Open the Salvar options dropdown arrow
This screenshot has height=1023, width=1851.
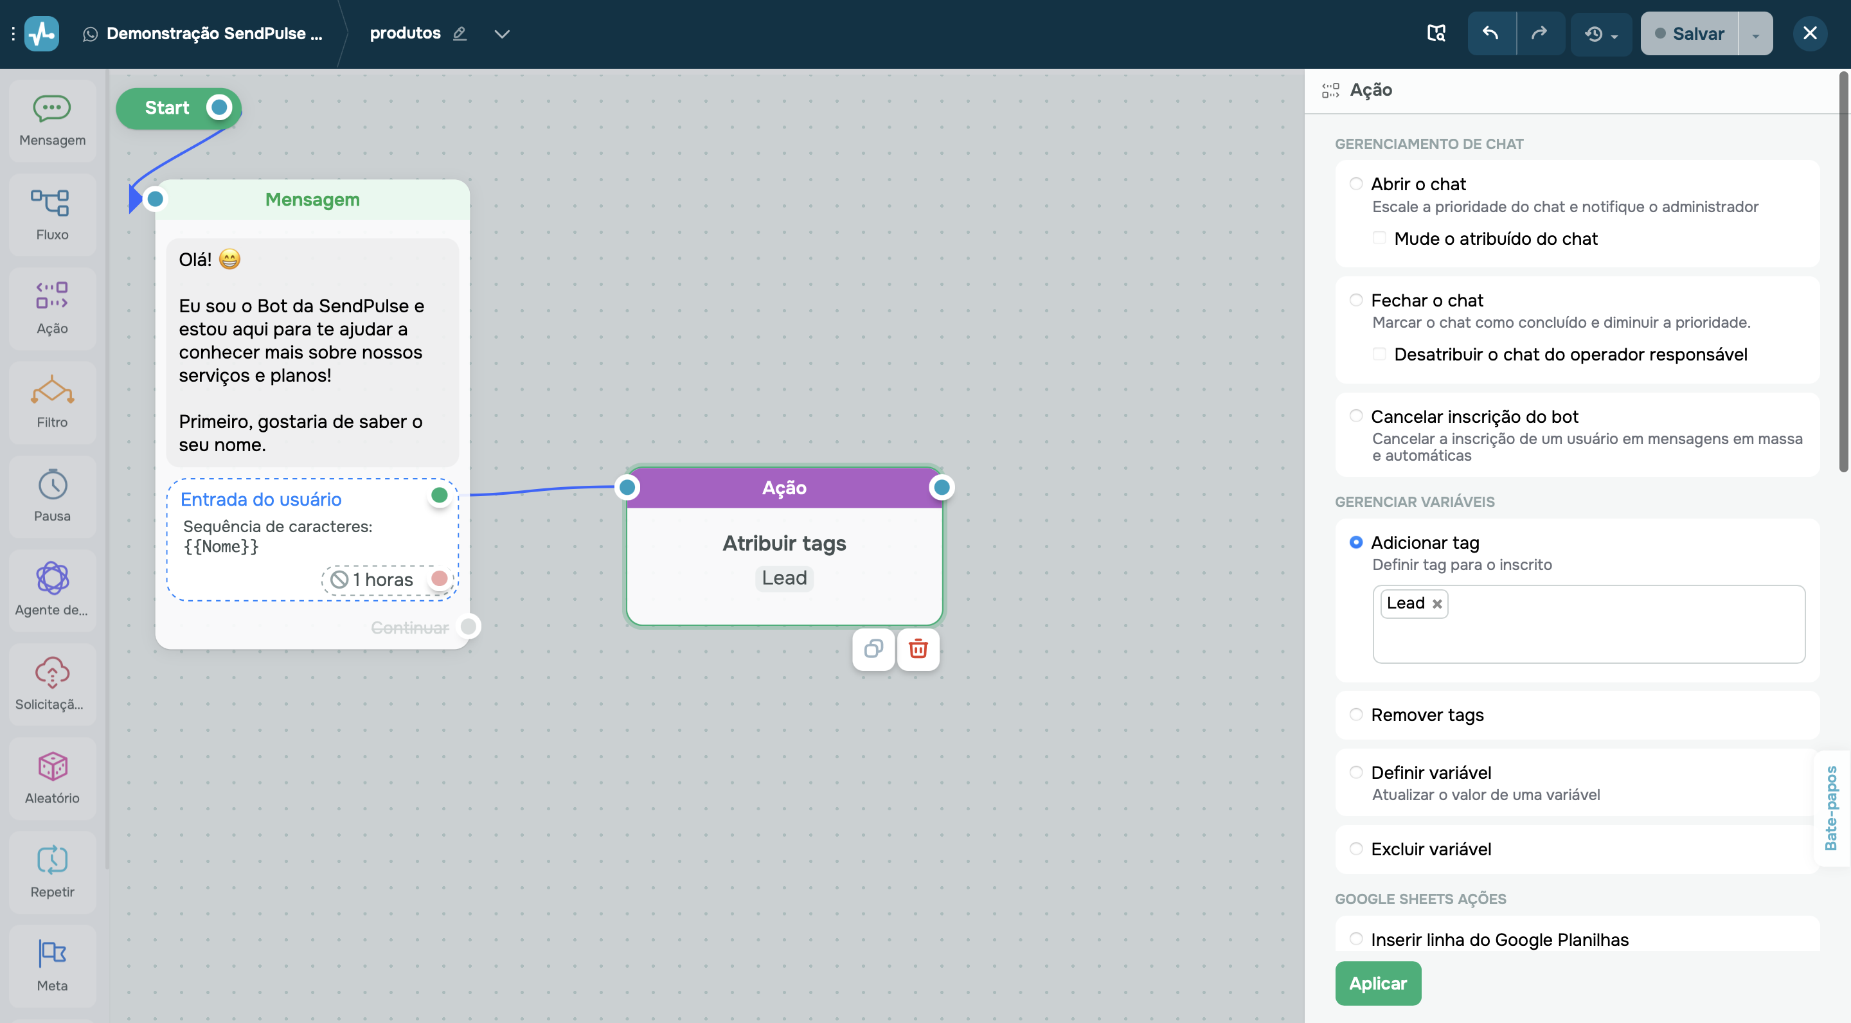tap(1755, 34)
